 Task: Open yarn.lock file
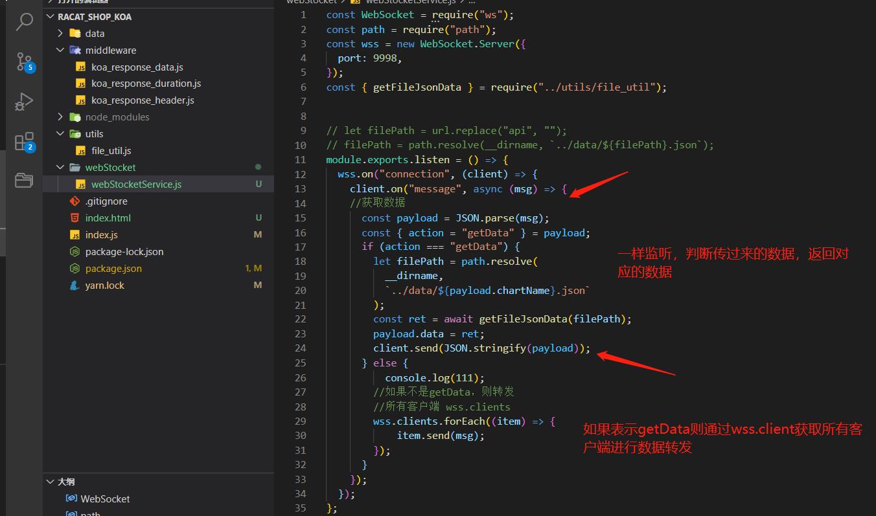(158, 286)
